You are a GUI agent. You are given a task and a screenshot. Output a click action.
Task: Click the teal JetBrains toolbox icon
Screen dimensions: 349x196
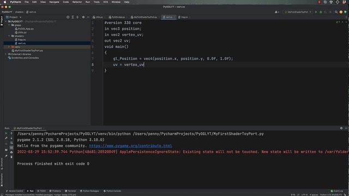[x=345, y=12]
